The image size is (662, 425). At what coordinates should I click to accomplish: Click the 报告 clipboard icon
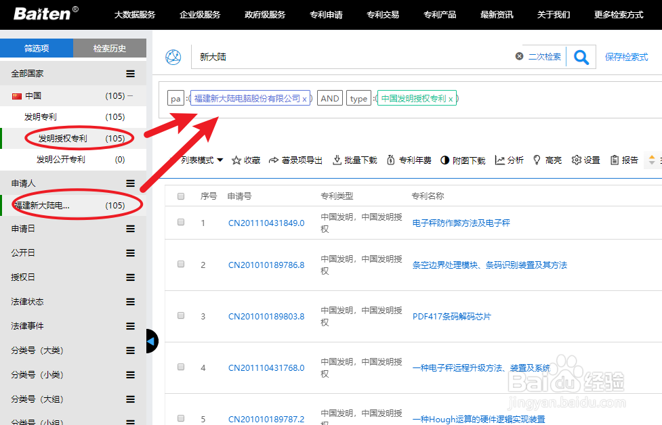coord(615,160)
